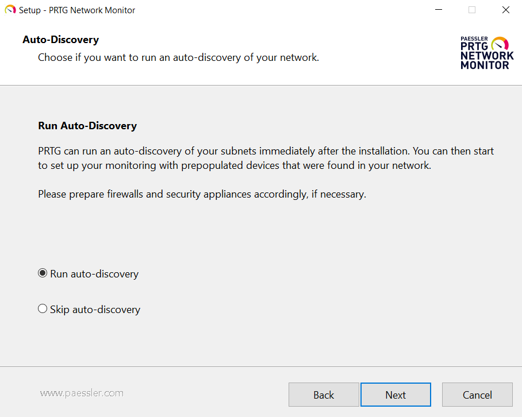Close the PRTG setup window
The image size is (522, 417).
pyautogui.click(x=505, y=10)
